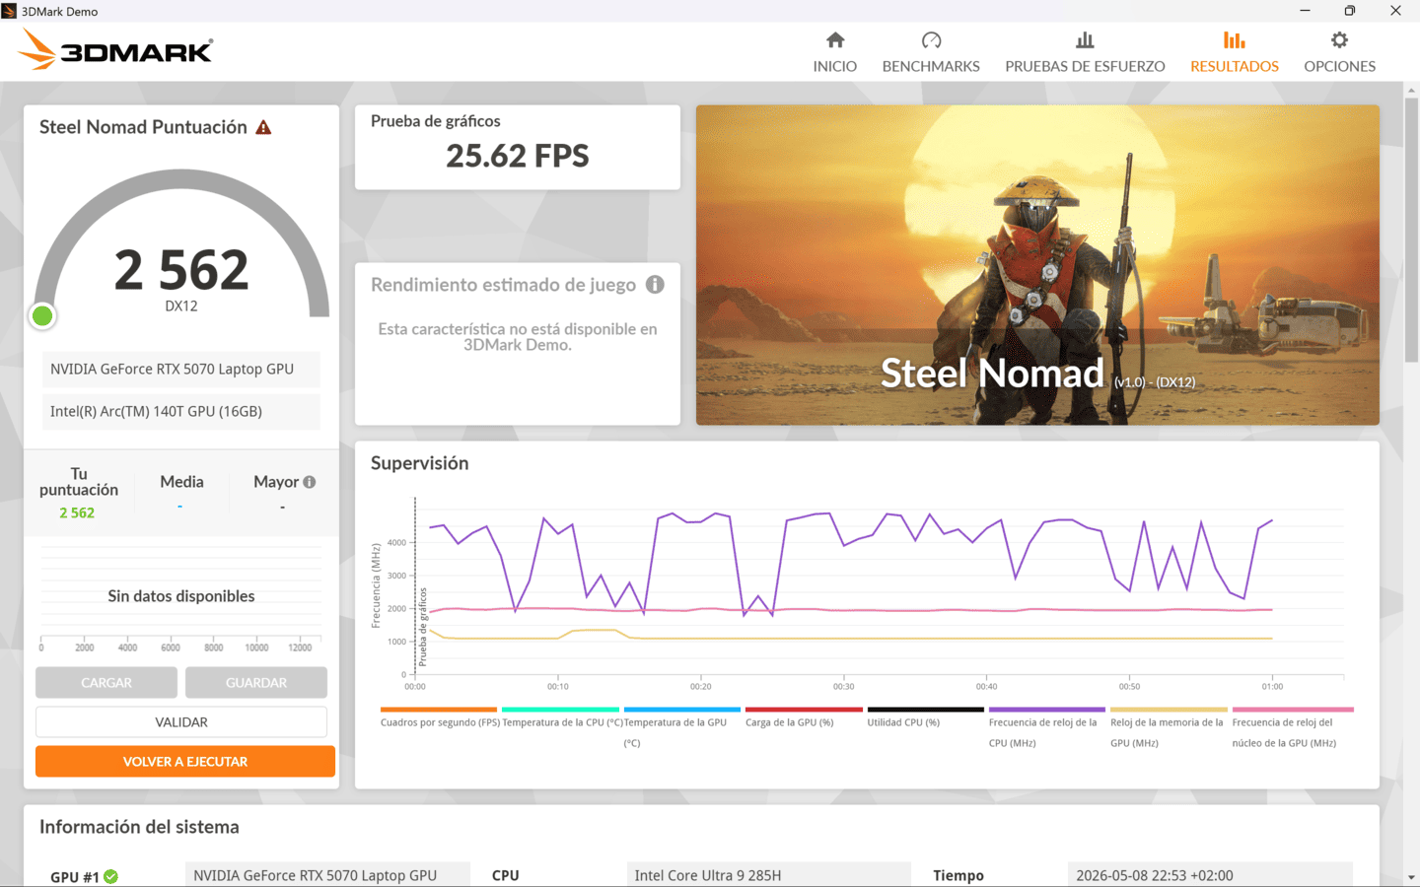Toggle Temperatura de la CPU legend
This screenshot has height=887, width=1420.
pyautogui.click(x=562, y=722)
